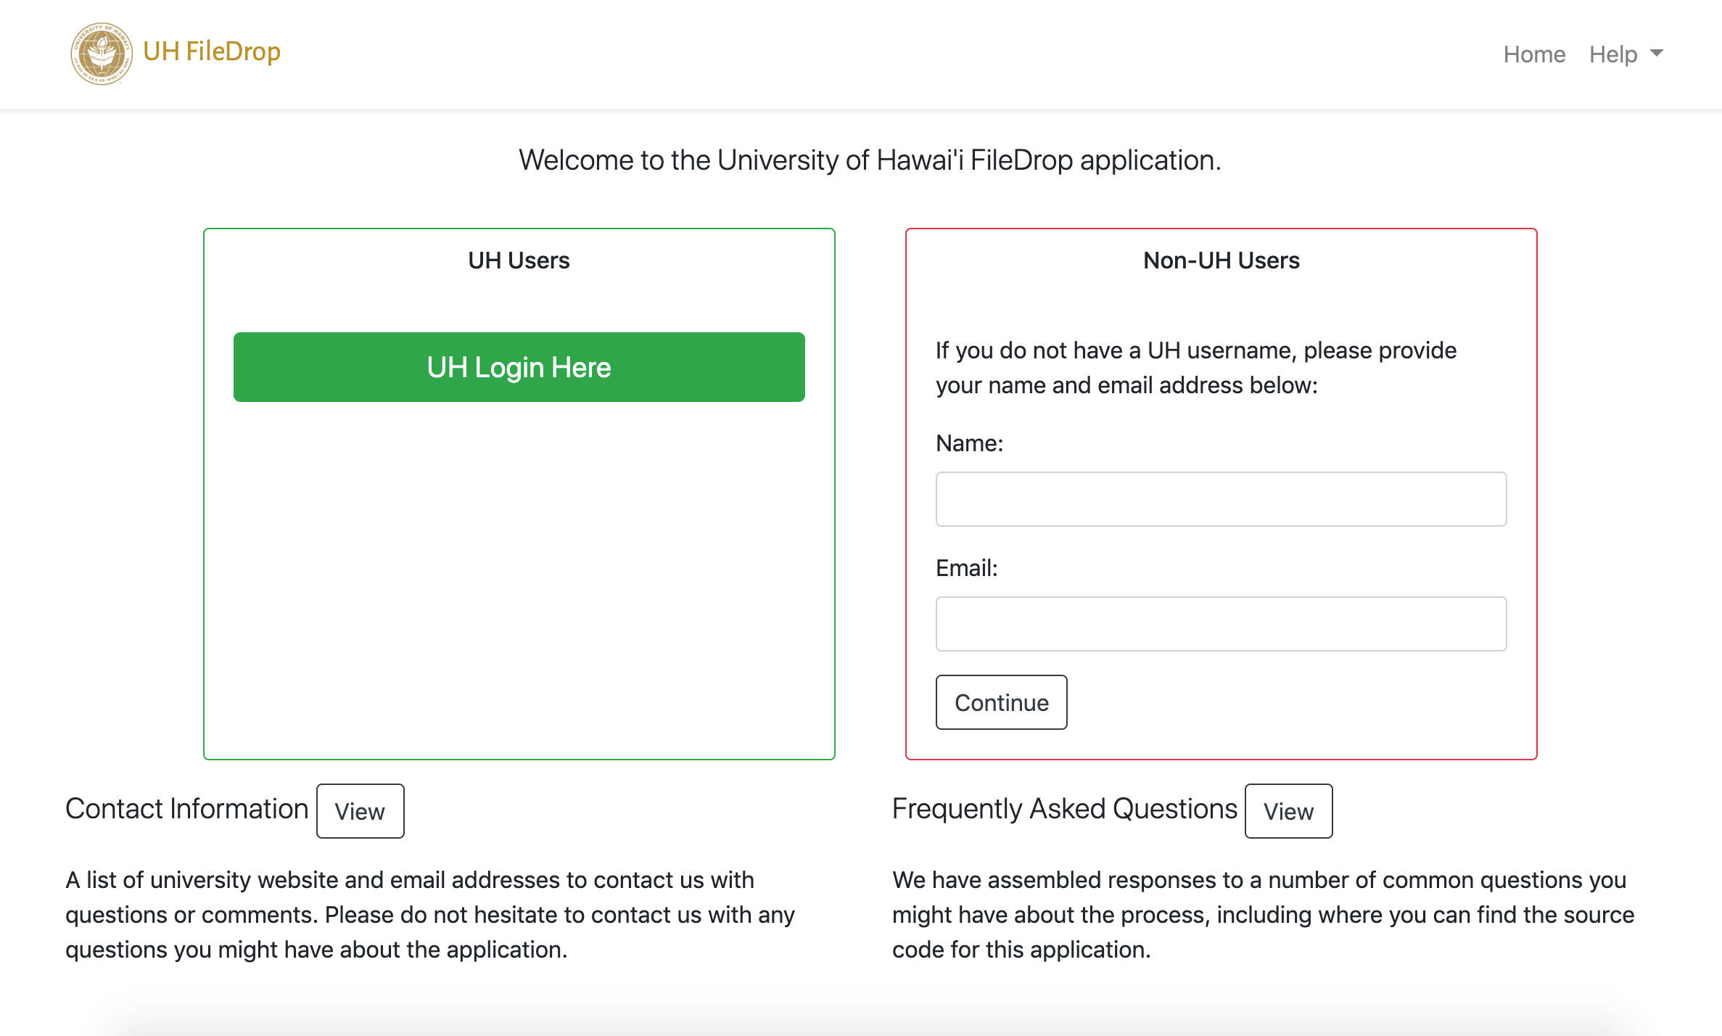The image size is (1722, 1036).
Task: Click the Contact Information heading text
Action: [187, 809]
